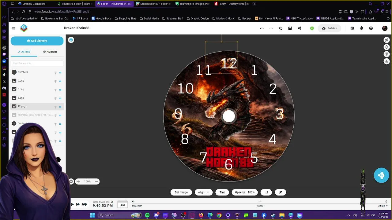Open the comments icon next to the bell
The image size is (392, 220).
tap(352, 28)
